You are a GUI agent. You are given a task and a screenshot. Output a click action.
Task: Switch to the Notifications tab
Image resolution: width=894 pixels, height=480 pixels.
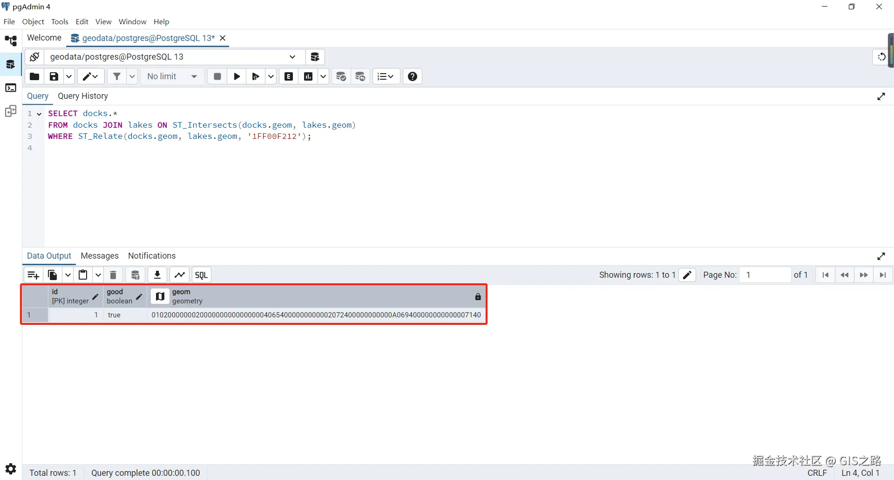pos(152,256)
